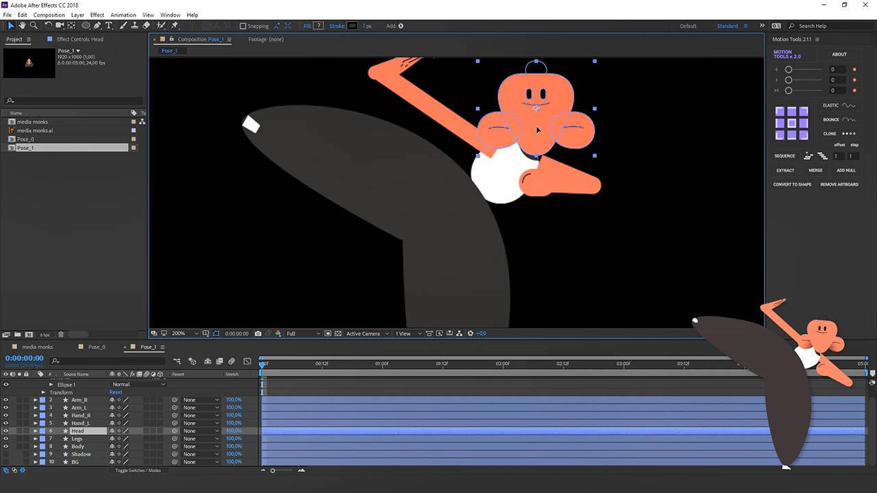This screenshot has width=877, height=493.
Task: Select the Pen tool
Action: click(x=97, y=25)
